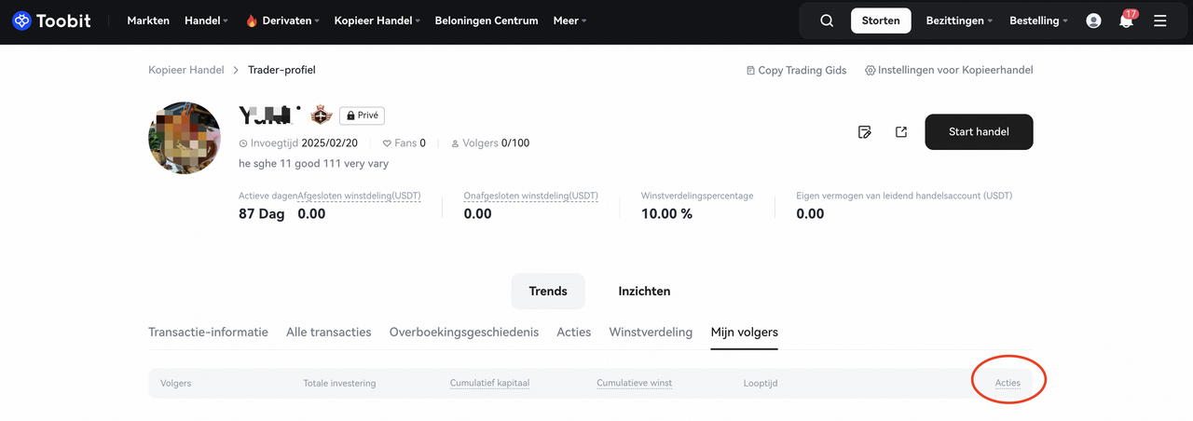Click the trader profile avatar
1193x421 pixels.
[185, 138]
